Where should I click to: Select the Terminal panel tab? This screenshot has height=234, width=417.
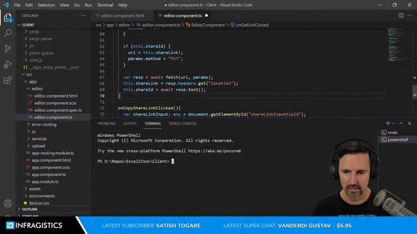152,123
